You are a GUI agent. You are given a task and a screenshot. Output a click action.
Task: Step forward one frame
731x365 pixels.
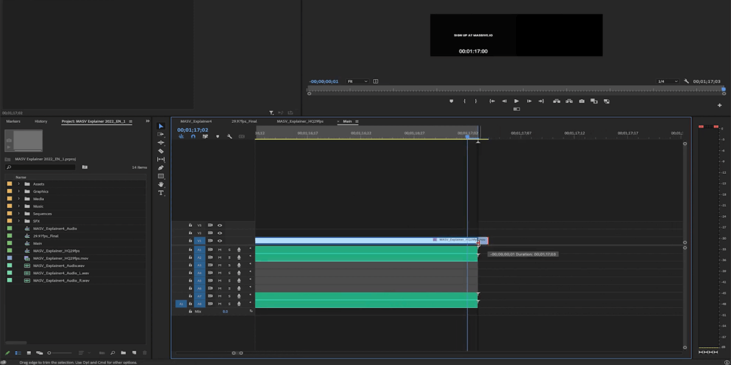point(529,101)
